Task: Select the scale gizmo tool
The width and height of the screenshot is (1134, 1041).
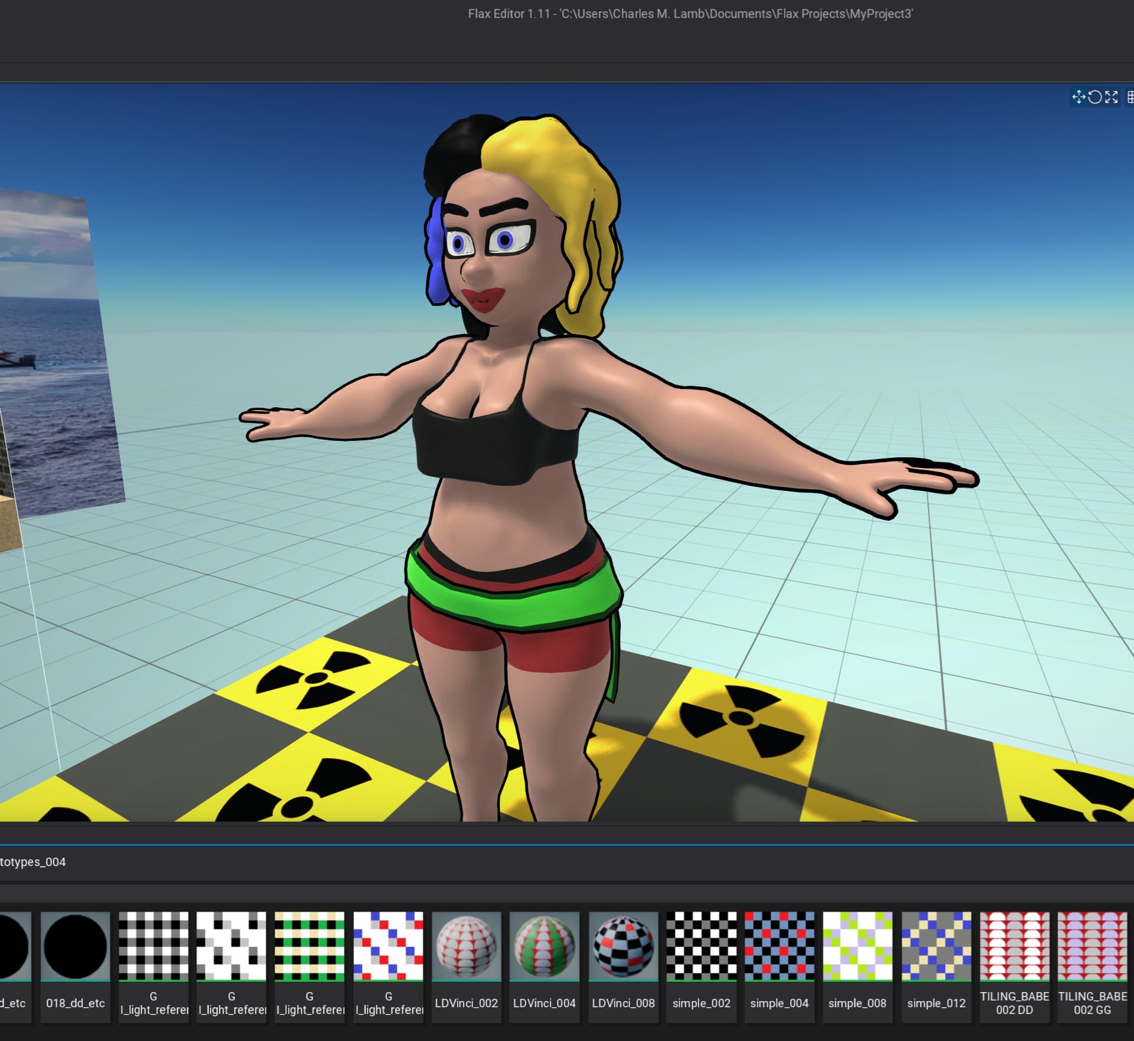Action: (1112, 97)
